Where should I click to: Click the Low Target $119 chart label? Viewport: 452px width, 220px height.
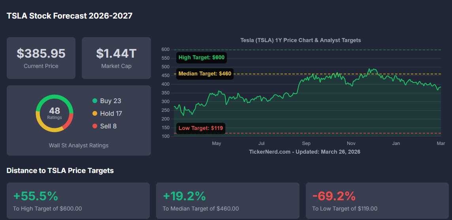(x=201, y=128)
